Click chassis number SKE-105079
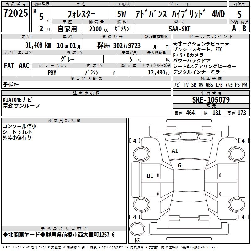This screenshot has height=251, width=251. 211,100
